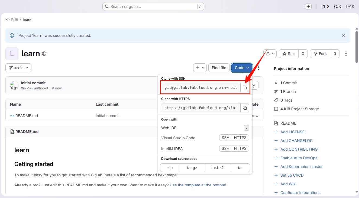
Task: Click the 'Name' column header
Action: pyautogui.click(x=15, y=104)
